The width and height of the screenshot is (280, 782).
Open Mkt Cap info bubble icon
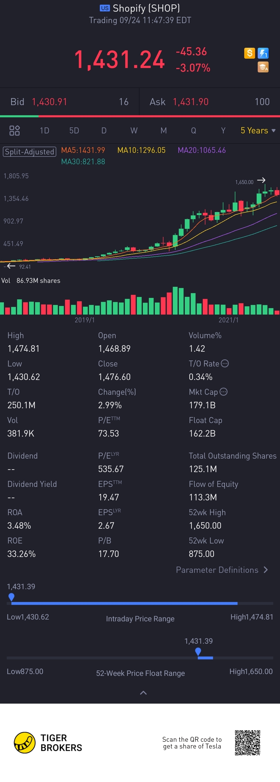[223, 392]
